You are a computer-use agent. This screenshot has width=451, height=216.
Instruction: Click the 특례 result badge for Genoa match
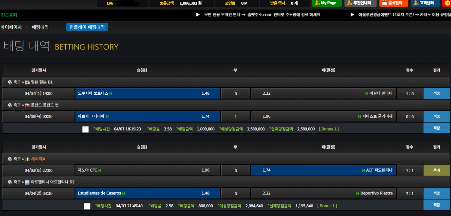tap(436, 170)
